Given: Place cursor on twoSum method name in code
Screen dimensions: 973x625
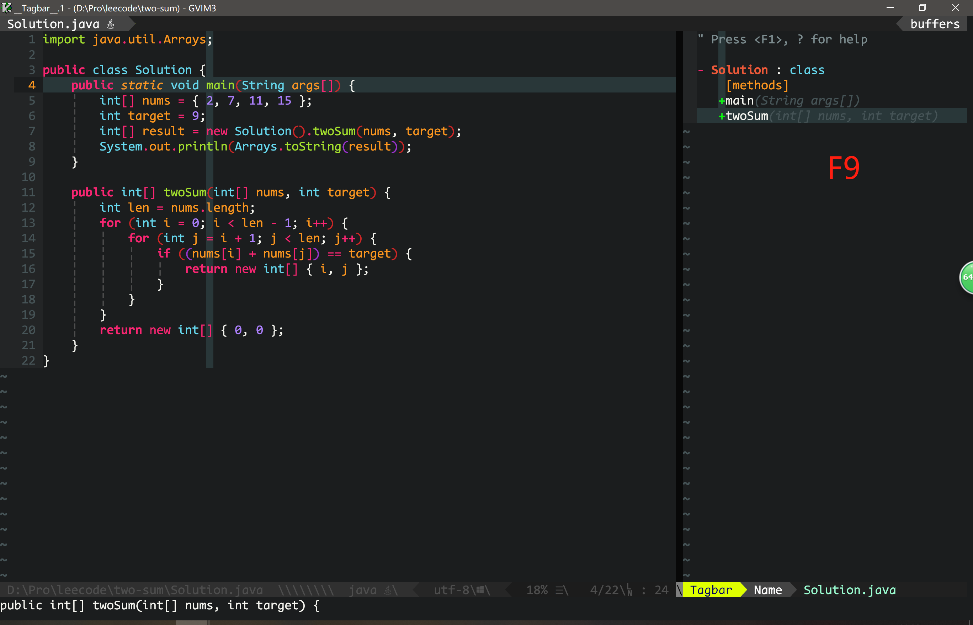Looking at the screenshot, I should click(185, 192).
